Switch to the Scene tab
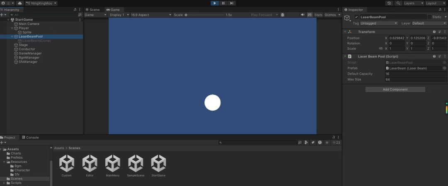This screenshot has height=186, width=448. [x=93, y=10]
